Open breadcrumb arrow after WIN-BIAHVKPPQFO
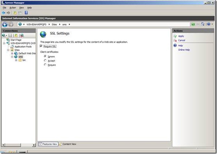This screenshot has width=217, height=154. [49, 24]
